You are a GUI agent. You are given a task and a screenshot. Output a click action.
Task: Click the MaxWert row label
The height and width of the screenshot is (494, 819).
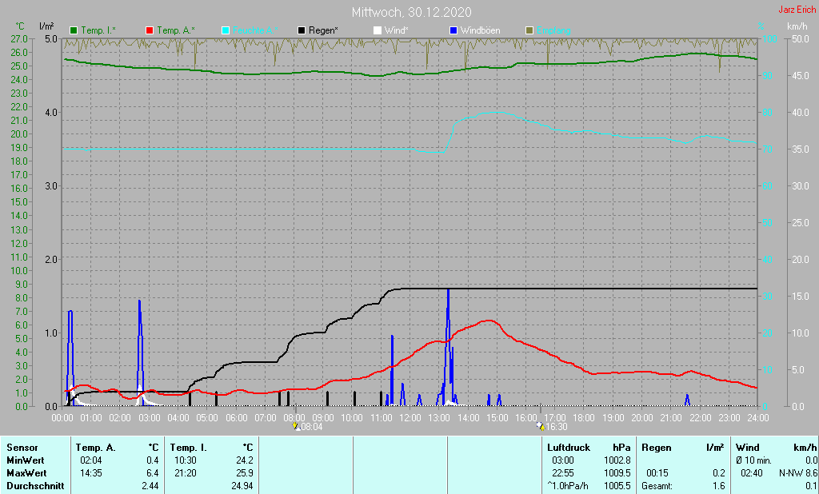tap(26, 473)
